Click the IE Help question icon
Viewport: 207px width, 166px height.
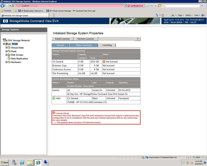click(x=203, y=15)
